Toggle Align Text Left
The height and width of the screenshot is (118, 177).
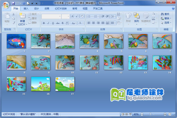click(x=89, y=23)
